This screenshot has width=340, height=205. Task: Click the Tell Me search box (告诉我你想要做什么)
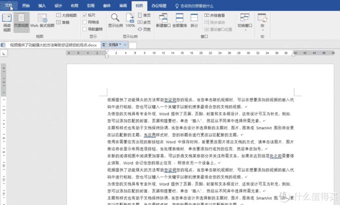(197, 6)
